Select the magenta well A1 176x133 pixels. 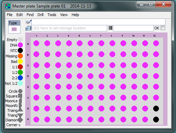click(x=36, y=43)
